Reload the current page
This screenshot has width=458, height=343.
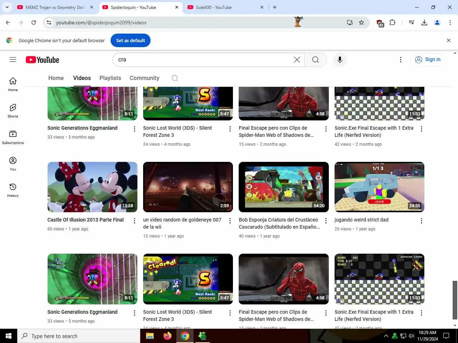pyautogui.click(x=34, y=23)
